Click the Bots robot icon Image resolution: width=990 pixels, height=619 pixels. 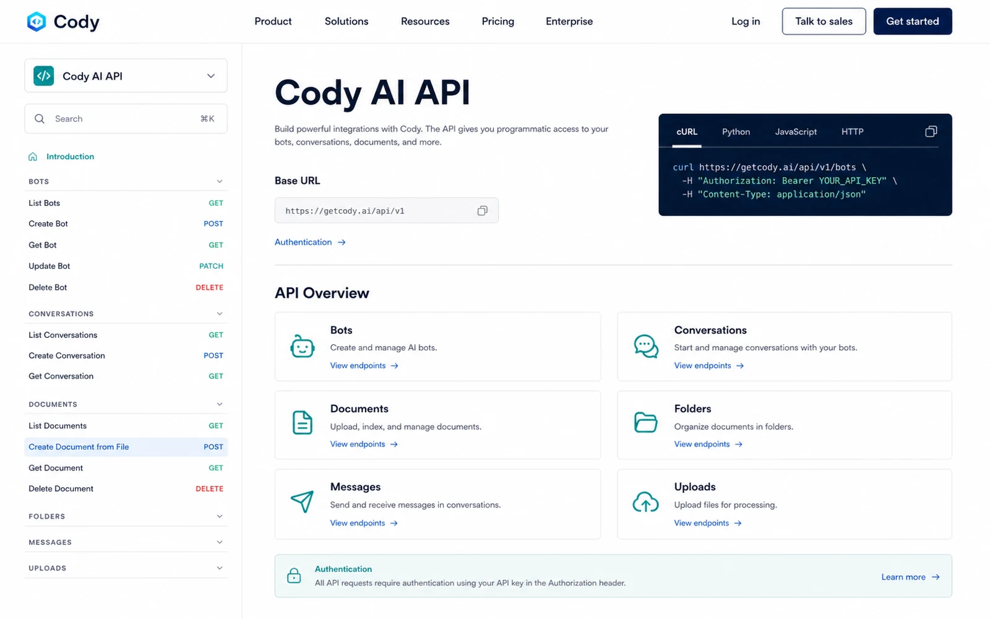[303, 347]
